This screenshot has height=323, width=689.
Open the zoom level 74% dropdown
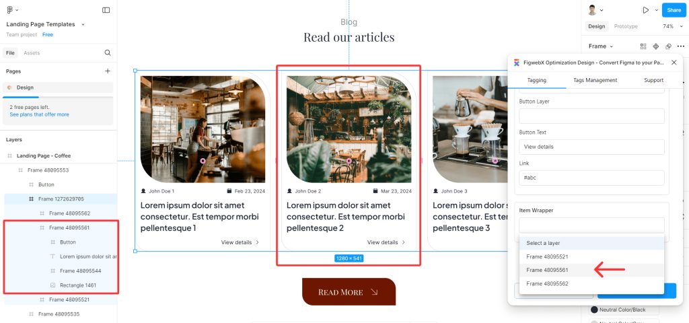[671, 26]
